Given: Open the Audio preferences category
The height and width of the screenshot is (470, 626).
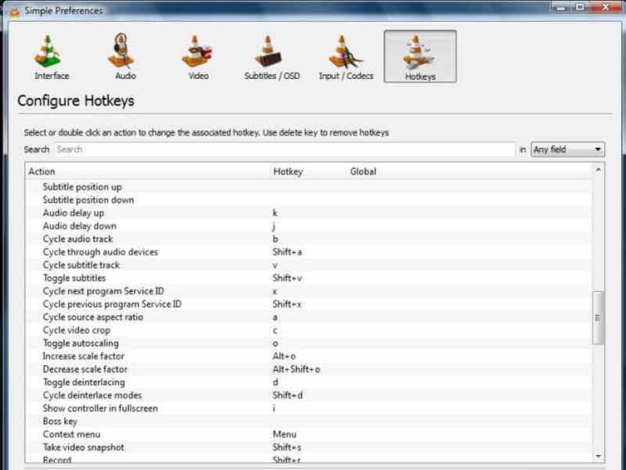Looking at the screenshot, I should point(125,56).
